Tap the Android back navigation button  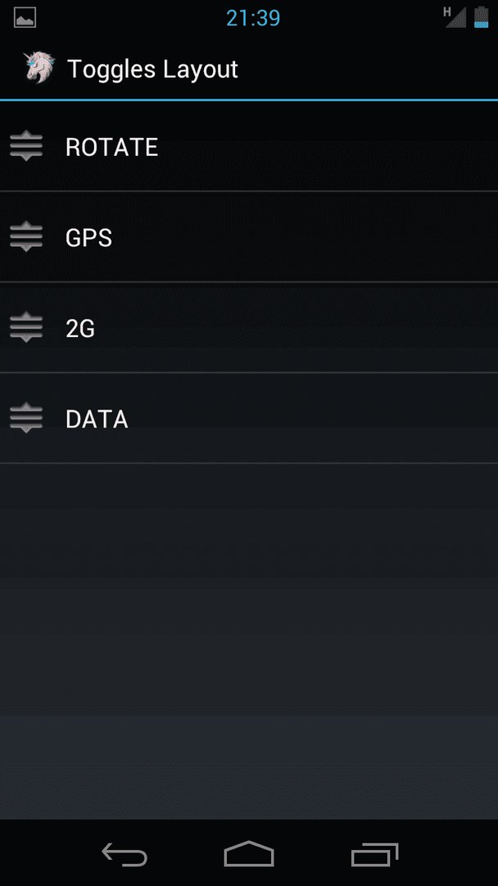click(124, 854)
